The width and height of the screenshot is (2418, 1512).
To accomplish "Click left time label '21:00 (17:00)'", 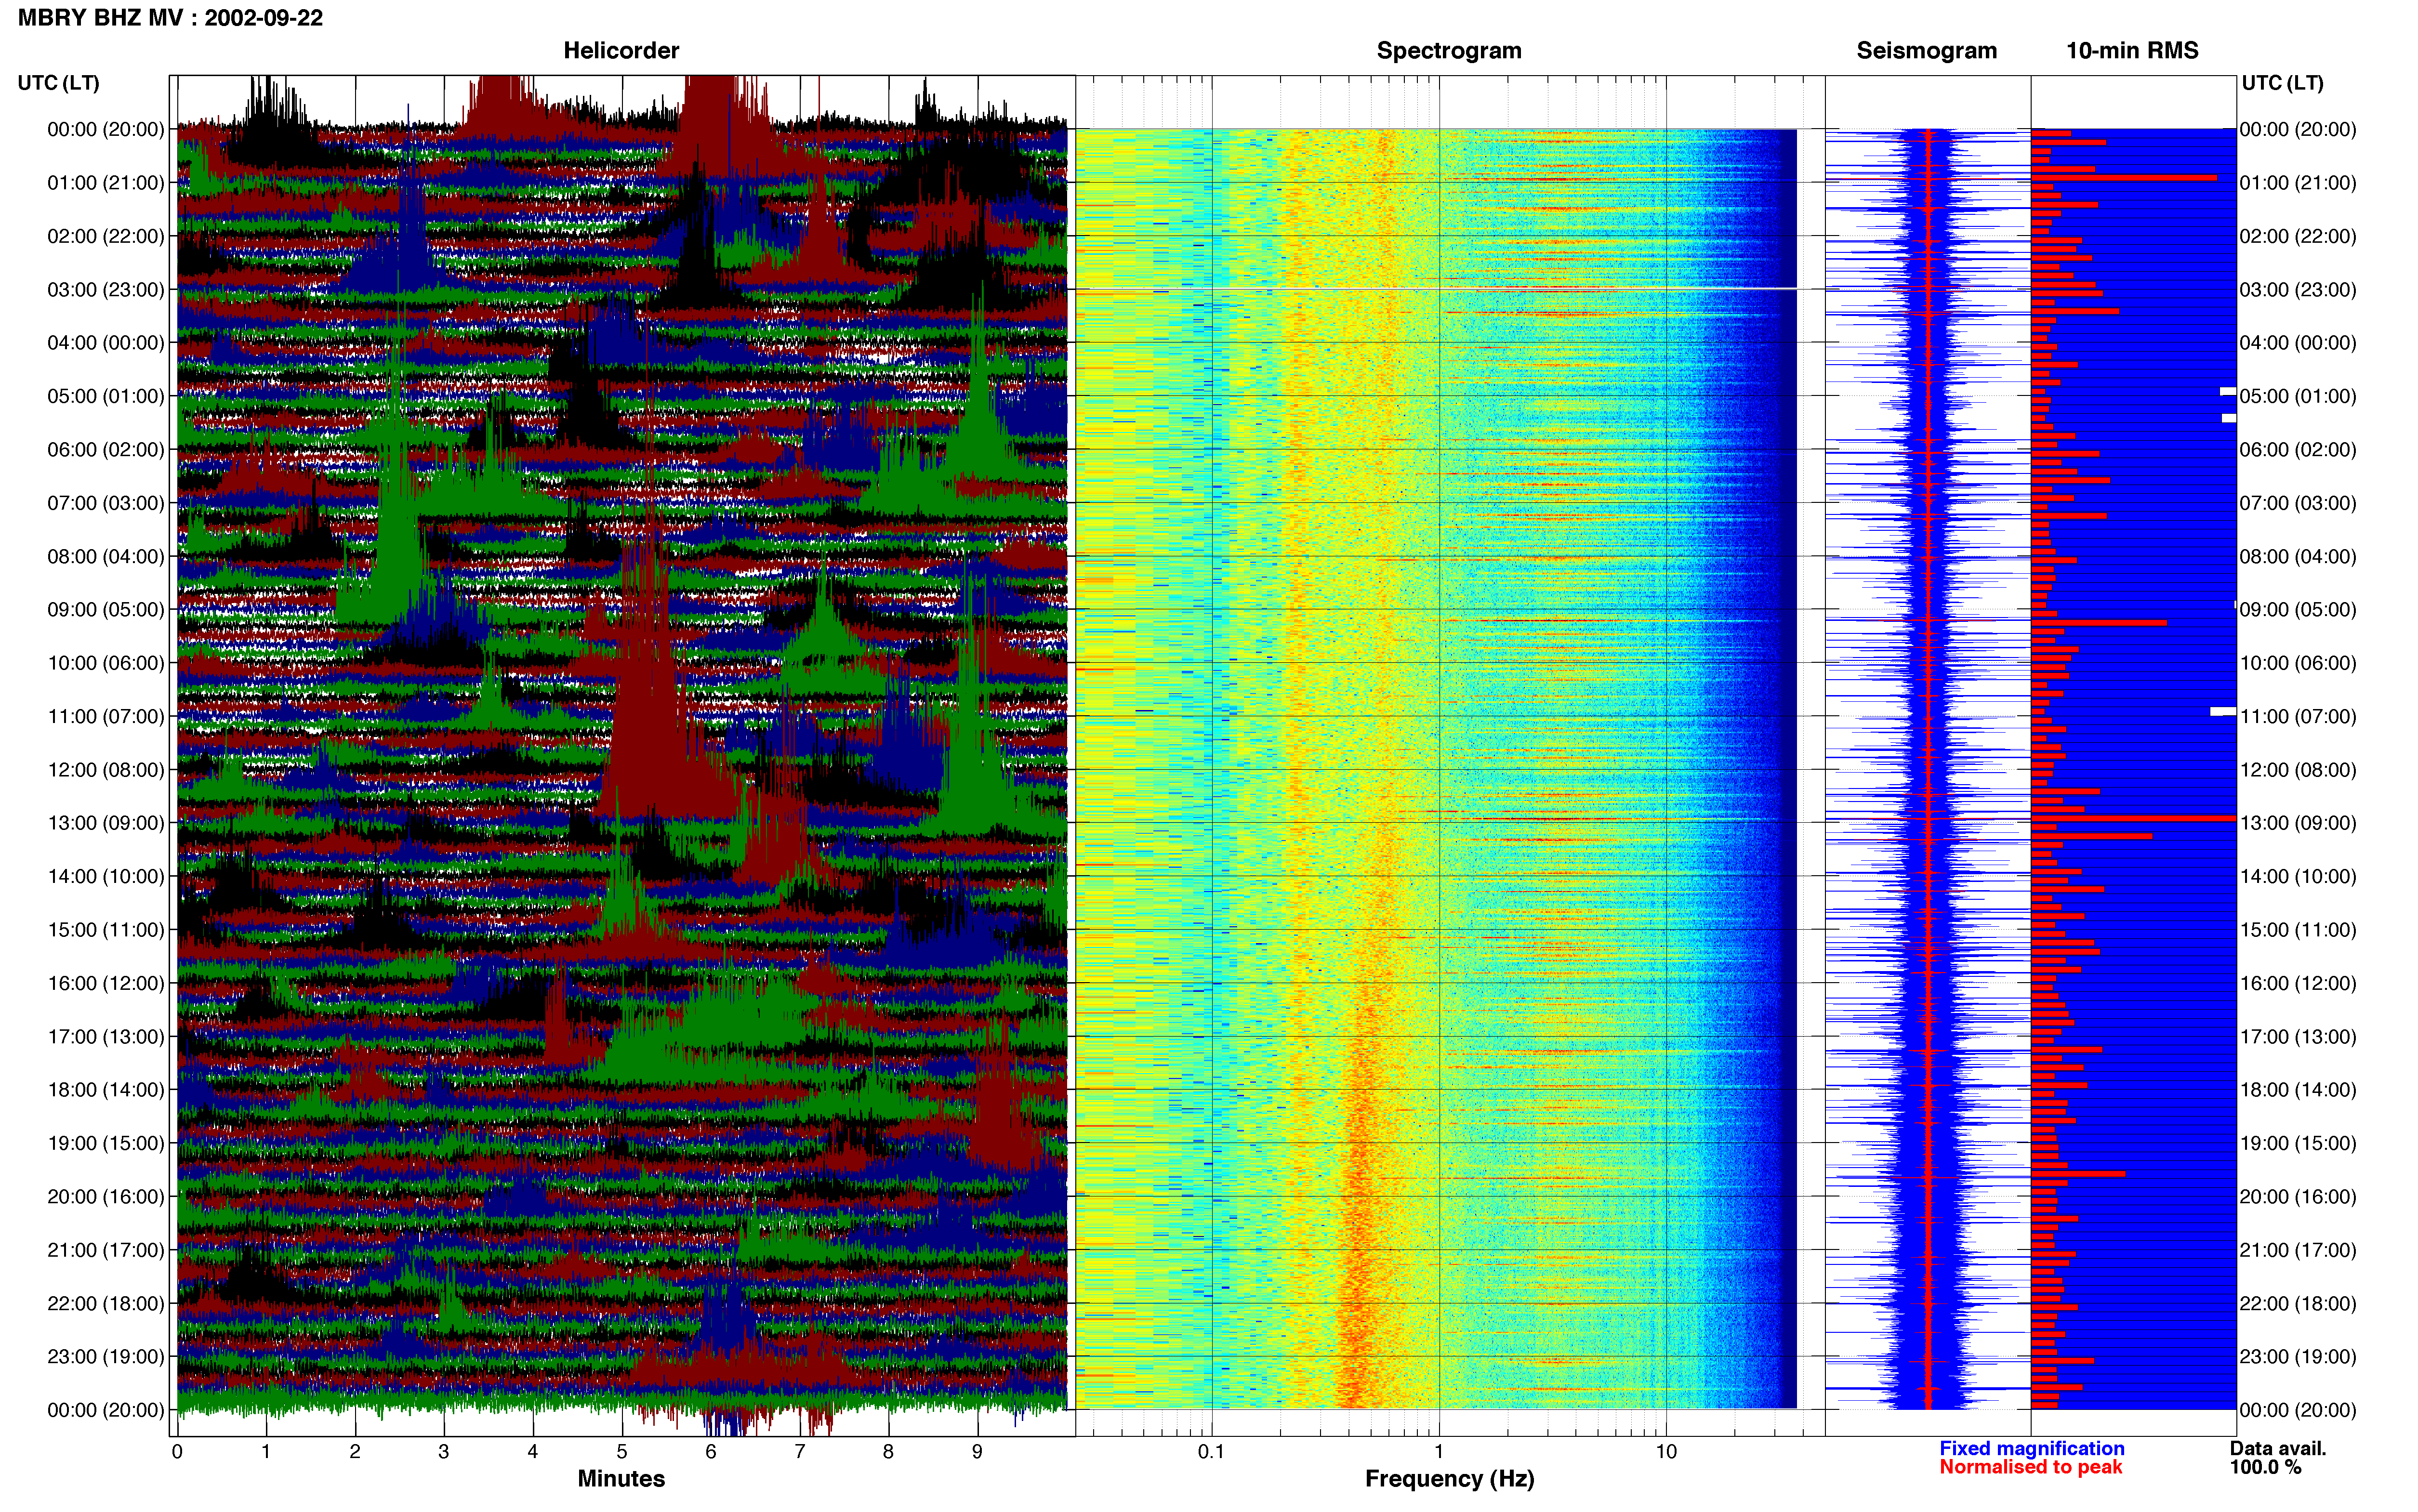I will pyautogui.click(x=106, y=1250).
